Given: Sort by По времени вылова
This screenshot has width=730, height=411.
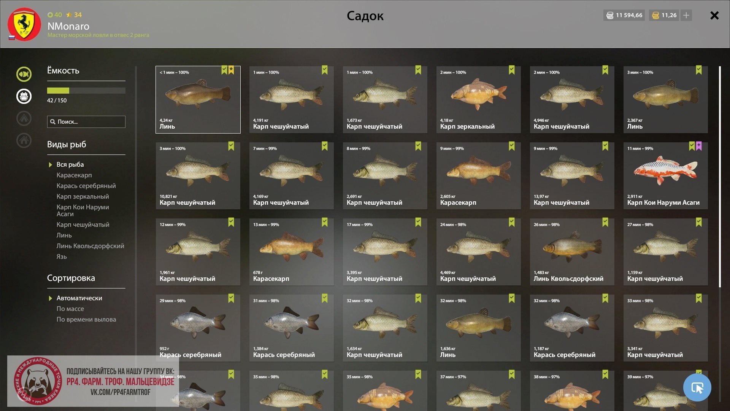Looking at the screenshot, I should coord(86,319).
